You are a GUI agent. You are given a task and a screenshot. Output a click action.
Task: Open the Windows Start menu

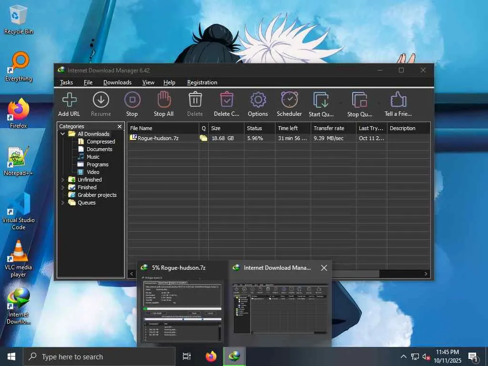pos(11,356)
